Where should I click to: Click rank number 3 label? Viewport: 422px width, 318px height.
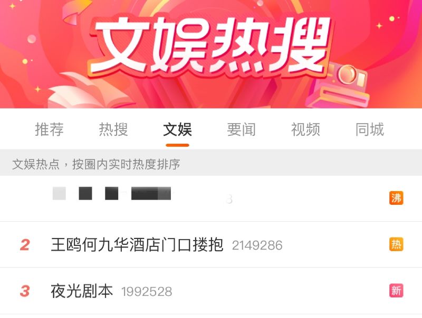pyautogui.click(x=25, y=291)
